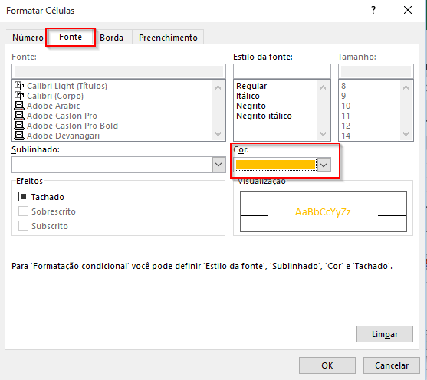The image size is (427, 380).
Task: Open the Borda tab
Action: pos(111,38)
